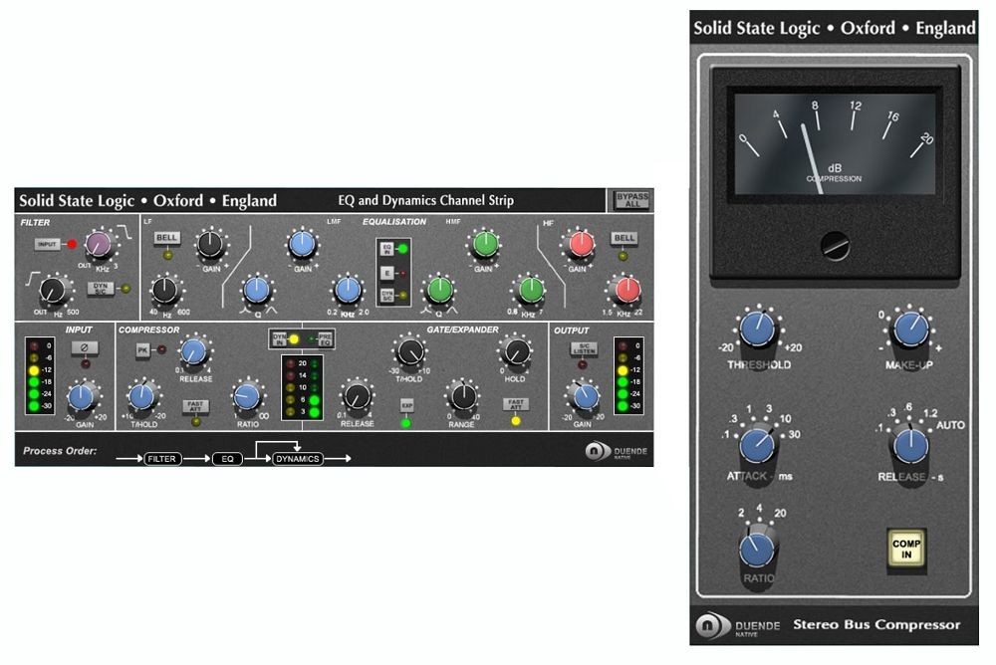Click the red HF GAIN knob

pyautogui.click(x=580, y=243)
